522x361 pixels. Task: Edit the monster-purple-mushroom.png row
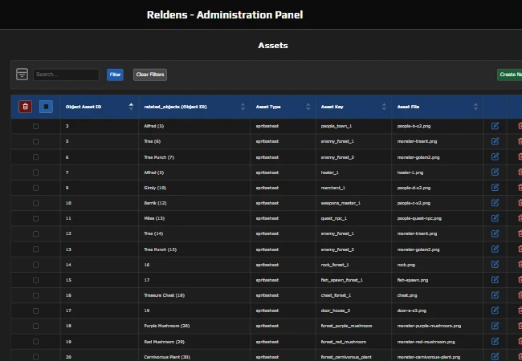pyautogui.click(x=495, y=326)
